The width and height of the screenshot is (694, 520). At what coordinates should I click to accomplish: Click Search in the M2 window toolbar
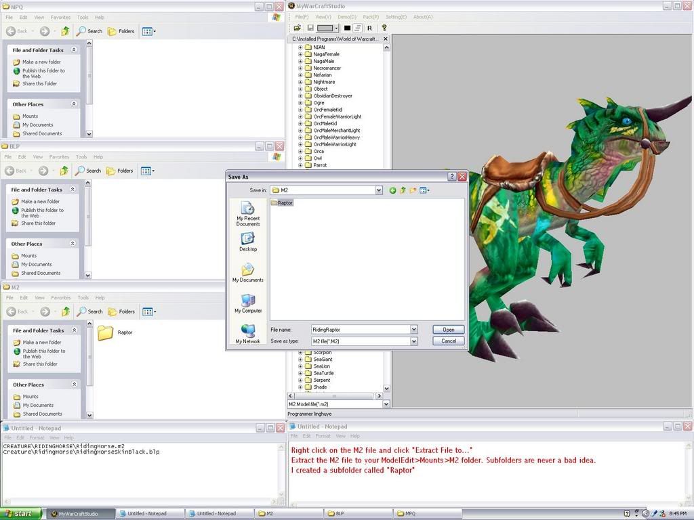(x=90, y=311)
